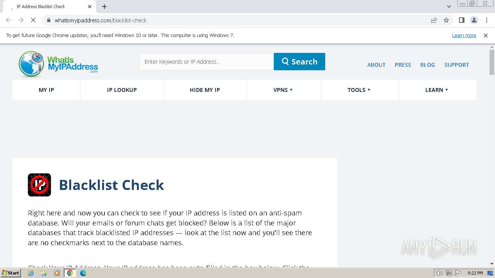
Task: Switch to the Chrome taskbar icon
Action: [x=70, y=273]
